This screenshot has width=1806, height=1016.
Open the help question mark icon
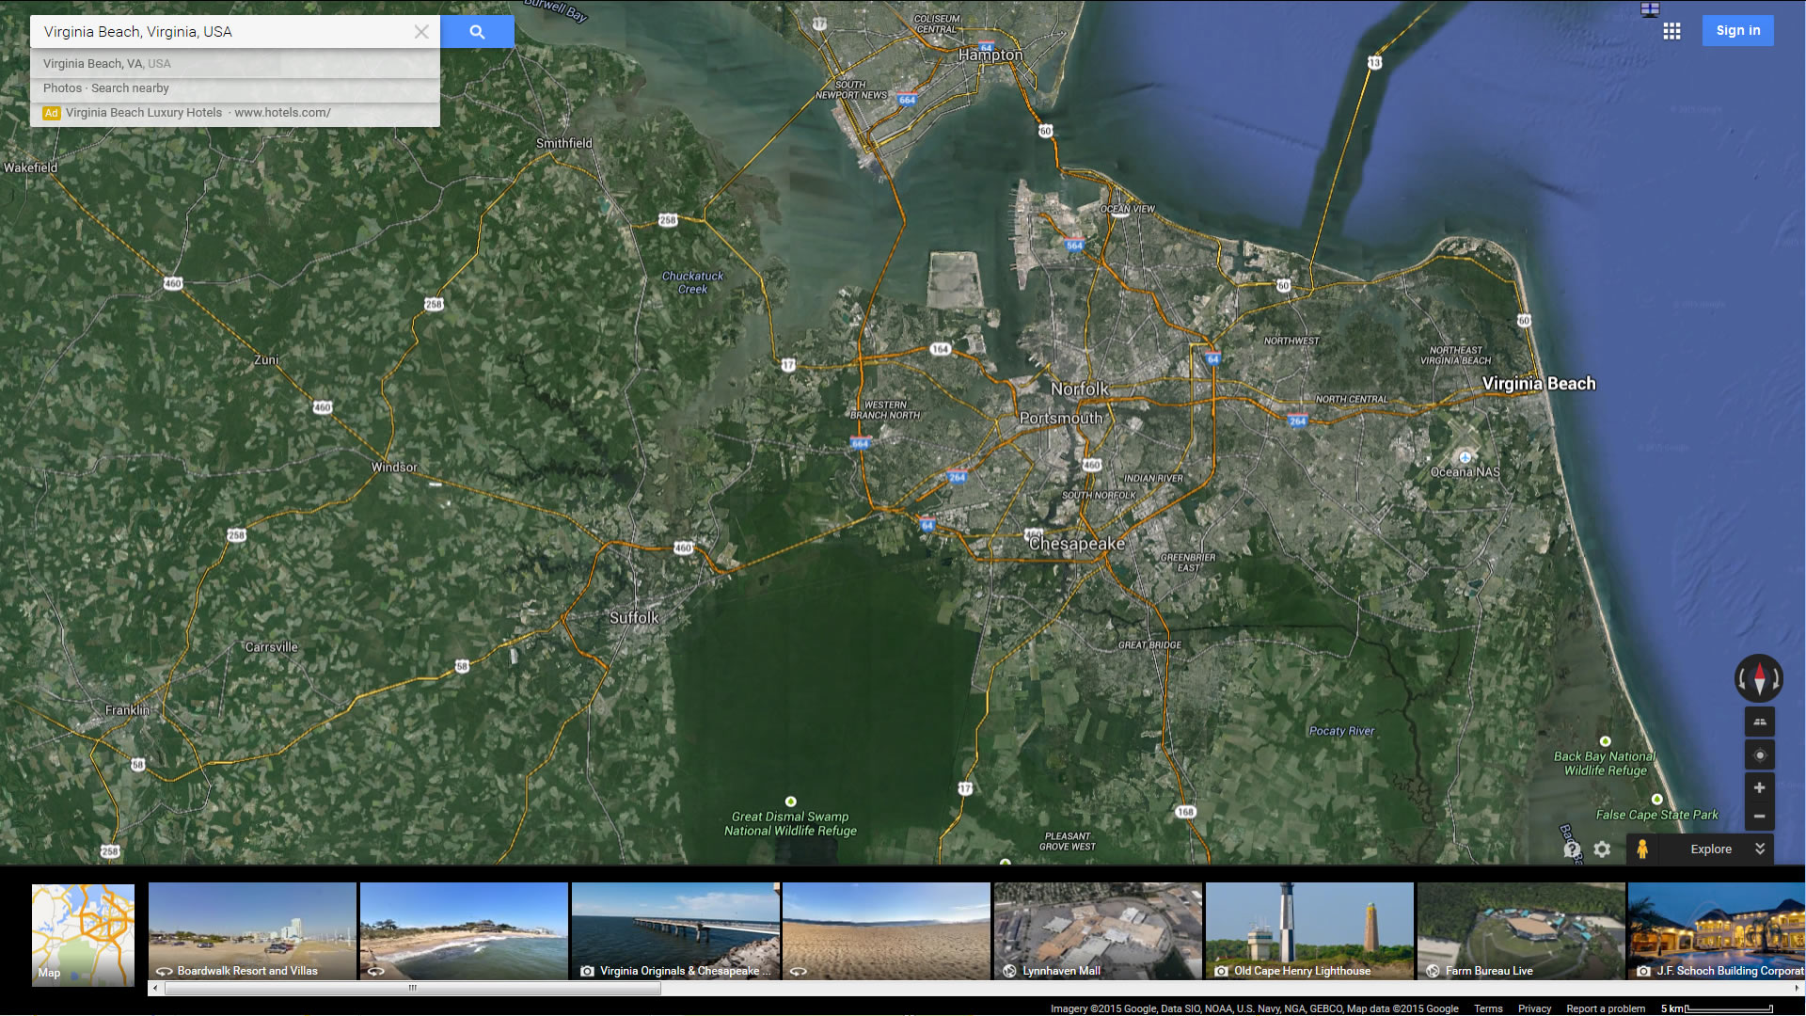[x=1572, y=849]
